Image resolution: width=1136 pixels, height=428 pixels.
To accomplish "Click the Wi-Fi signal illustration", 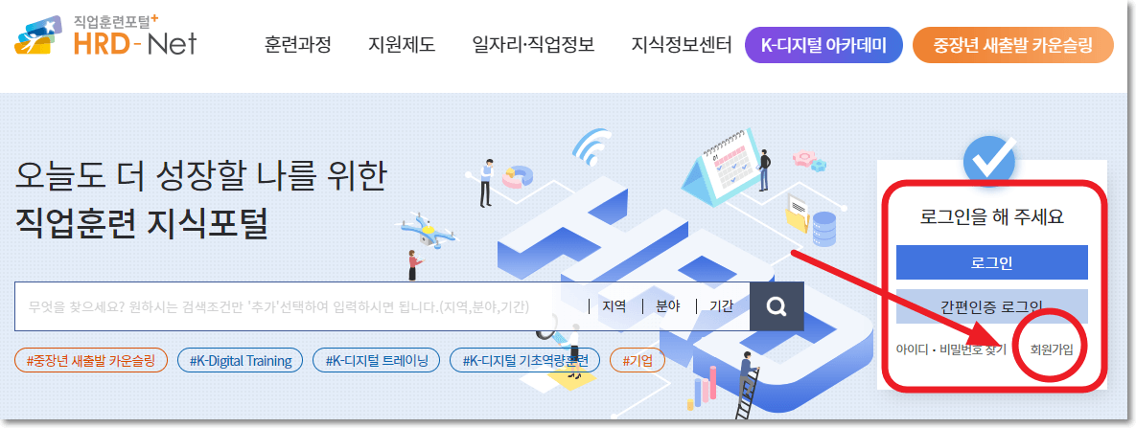I will pos(592,146).
